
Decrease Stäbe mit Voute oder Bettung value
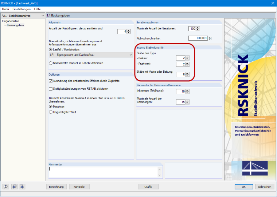coord(187,76)
